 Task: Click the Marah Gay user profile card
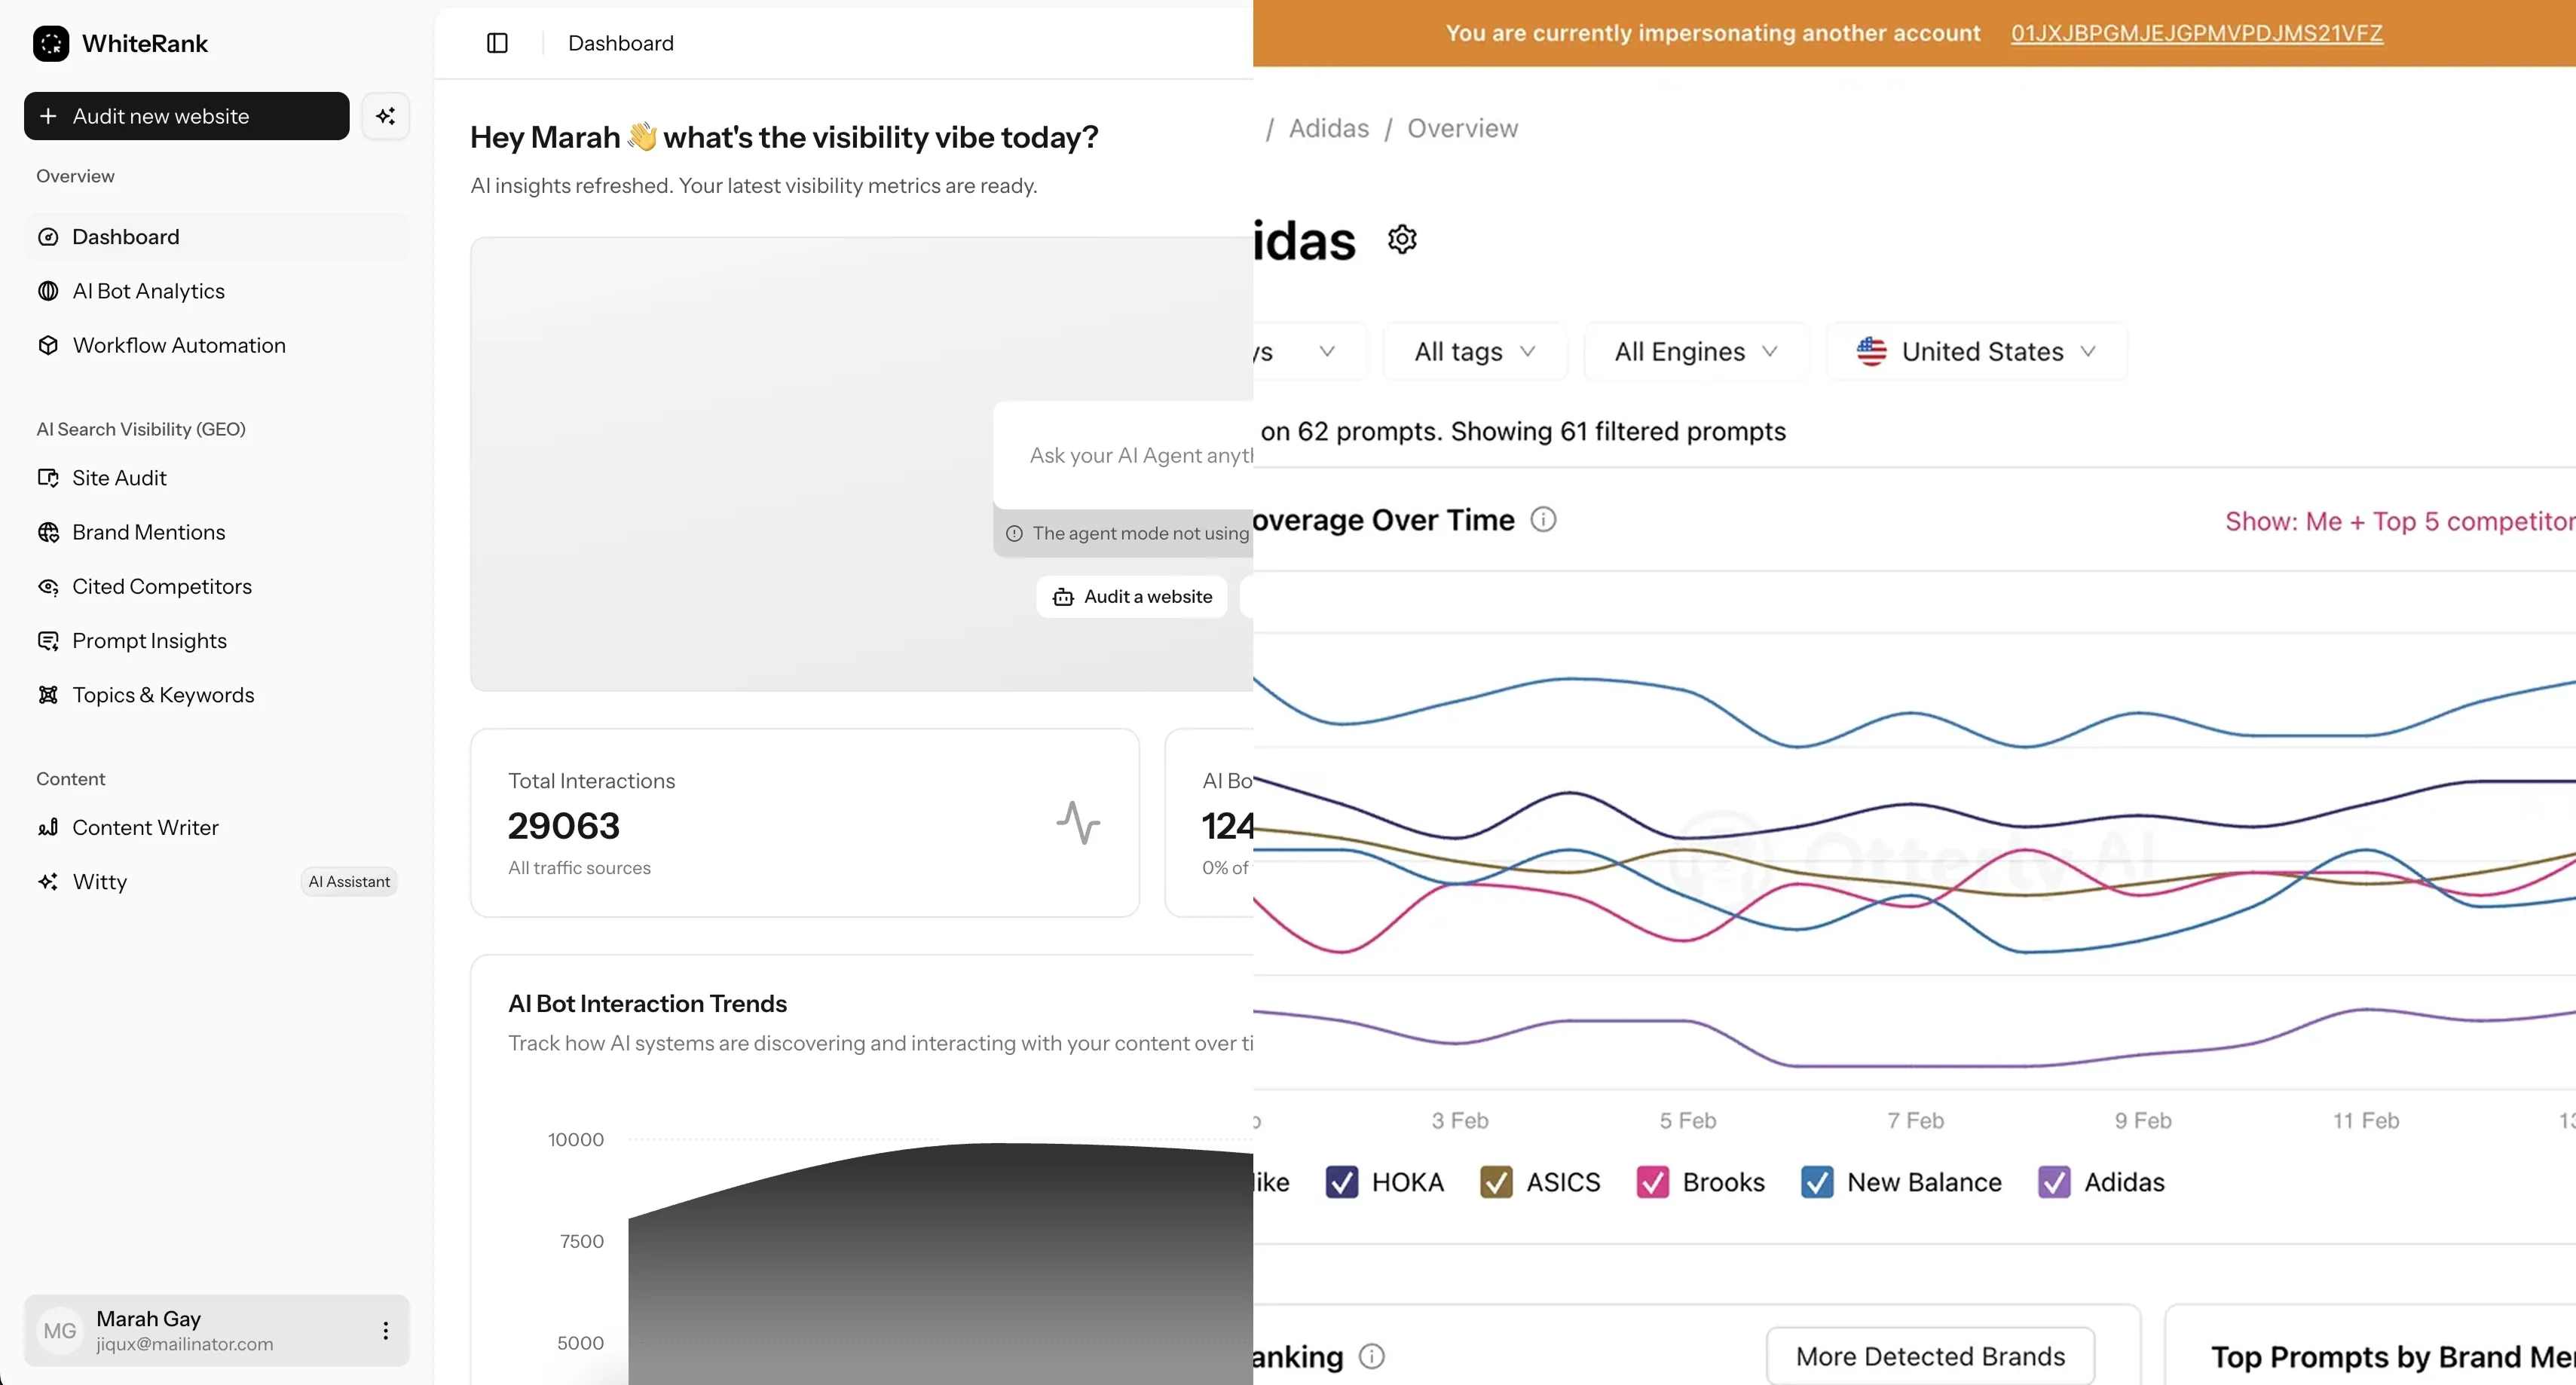click(217, 1330)
